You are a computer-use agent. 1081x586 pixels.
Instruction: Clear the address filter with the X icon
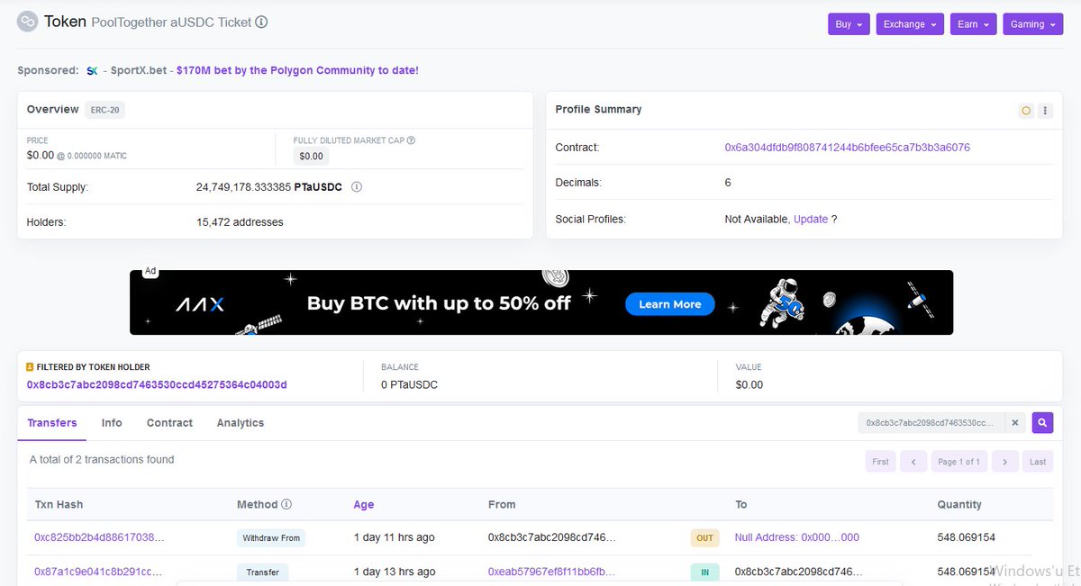click(1014, 422)
